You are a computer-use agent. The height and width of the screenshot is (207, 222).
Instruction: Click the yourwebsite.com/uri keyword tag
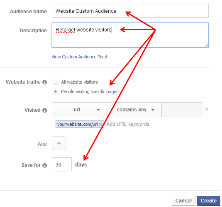coord(78,124)
